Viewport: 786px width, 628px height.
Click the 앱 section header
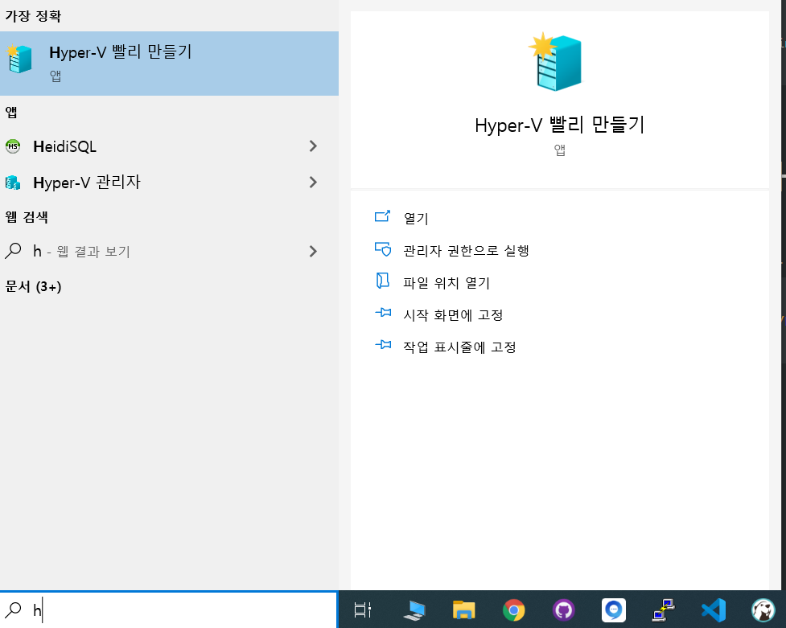11,113
